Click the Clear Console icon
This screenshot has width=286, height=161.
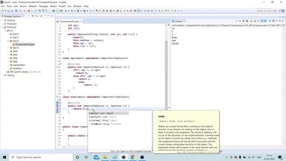(x=252, y=21)
